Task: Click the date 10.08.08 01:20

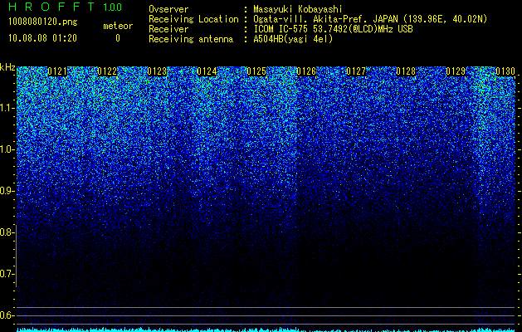Action: (42, 38)
